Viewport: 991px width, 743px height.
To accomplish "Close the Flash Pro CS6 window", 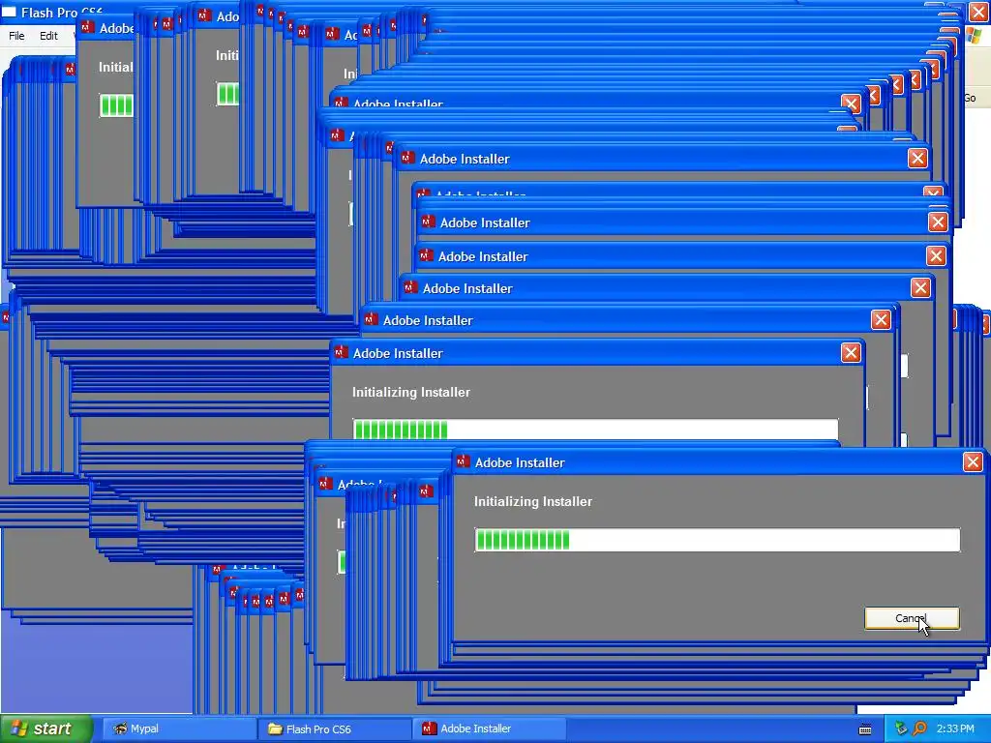I will point(978,12).
